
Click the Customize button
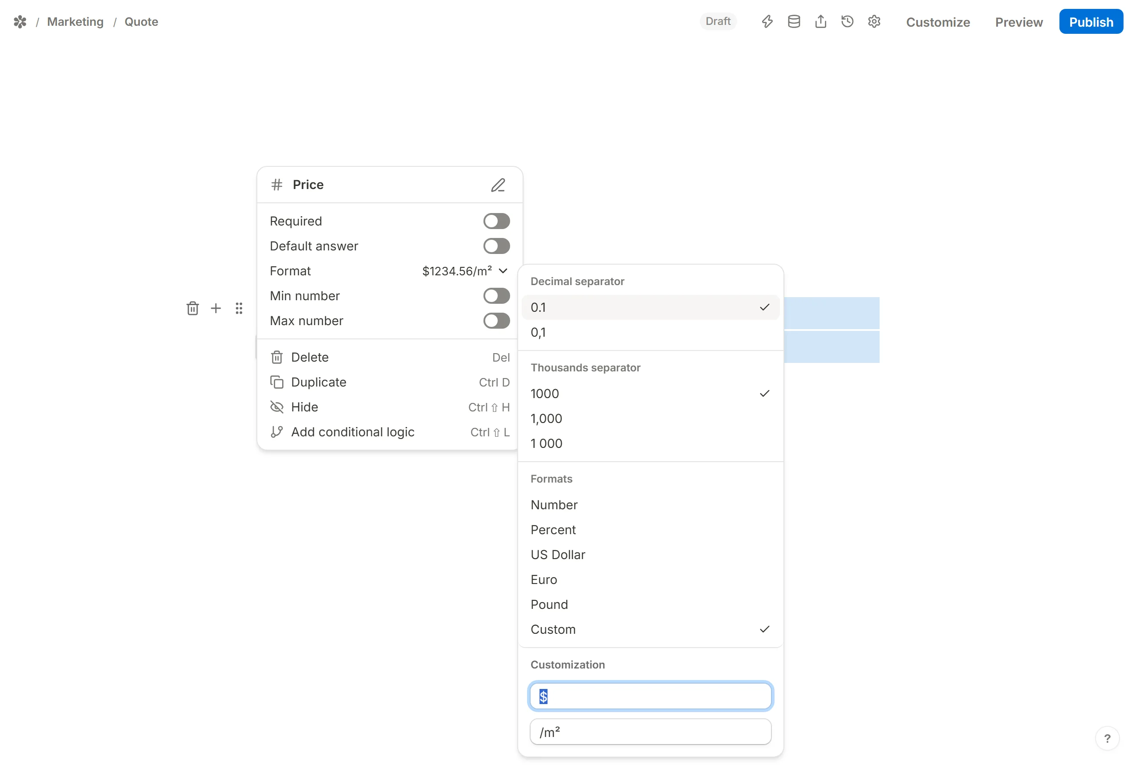pos(938,22)
